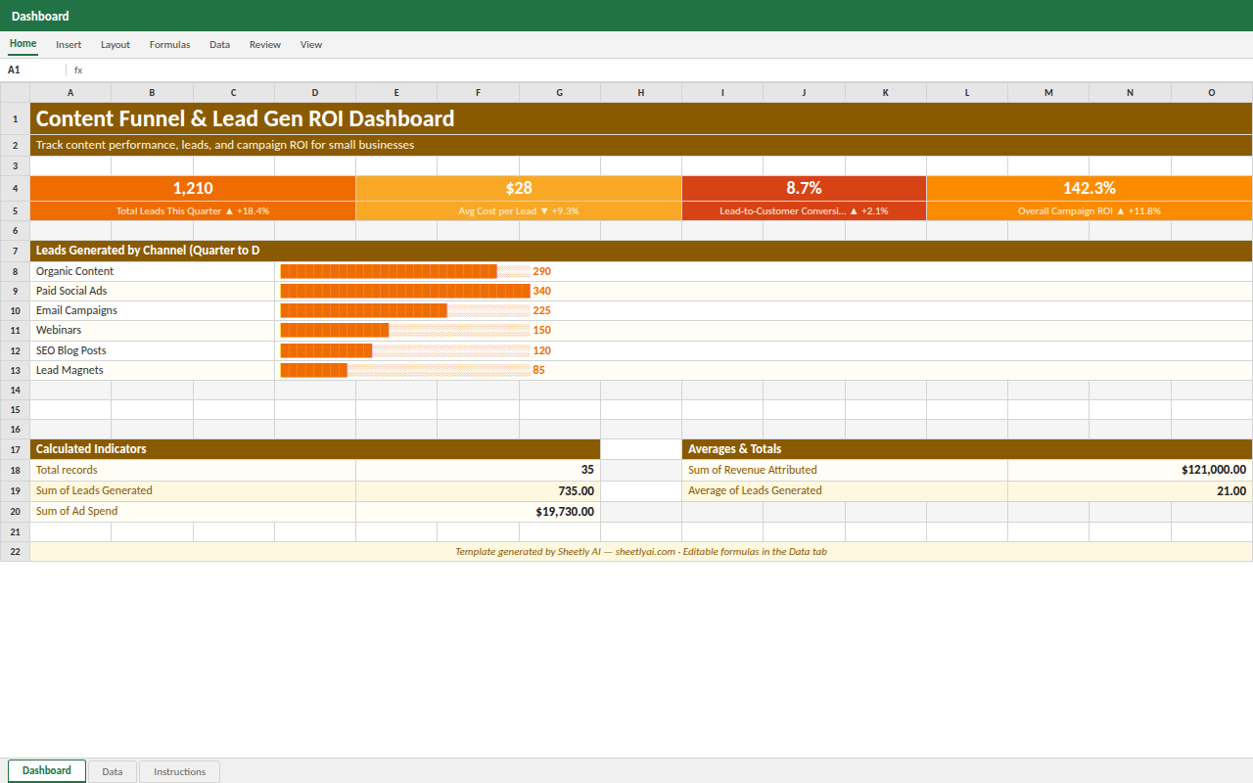The height and width of the screenshot is (783, 1253).
Task: Open the Review ribbon tab
Action: 264,44
